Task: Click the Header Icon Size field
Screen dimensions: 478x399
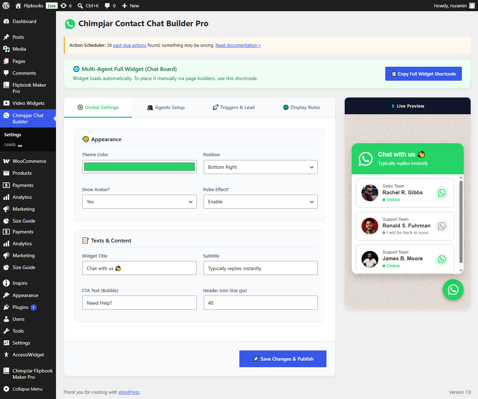Action: pos(261,303)
